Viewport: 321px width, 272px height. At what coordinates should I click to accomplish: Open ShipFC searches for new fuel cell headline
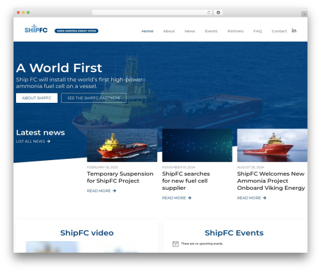point(186,181)
